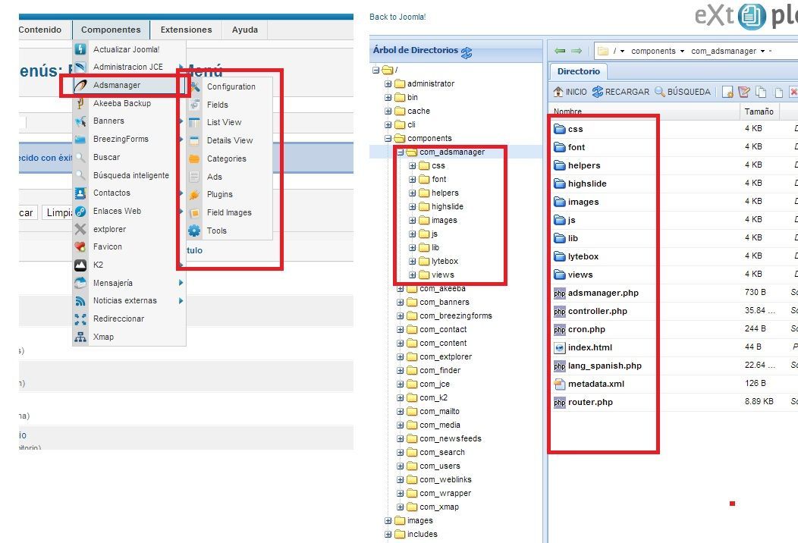798x543 pixels.
Task: Click the red delete toolbar icon
Action: click(x=793, y=92)
